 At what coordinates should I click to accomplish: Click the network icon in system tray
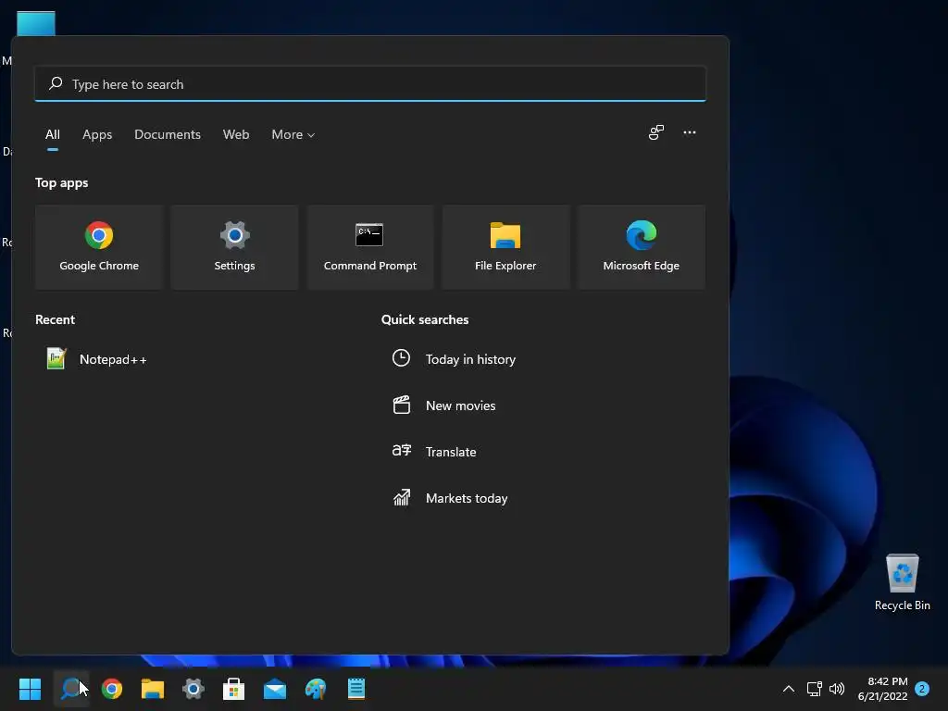click(x=814, y=689)
